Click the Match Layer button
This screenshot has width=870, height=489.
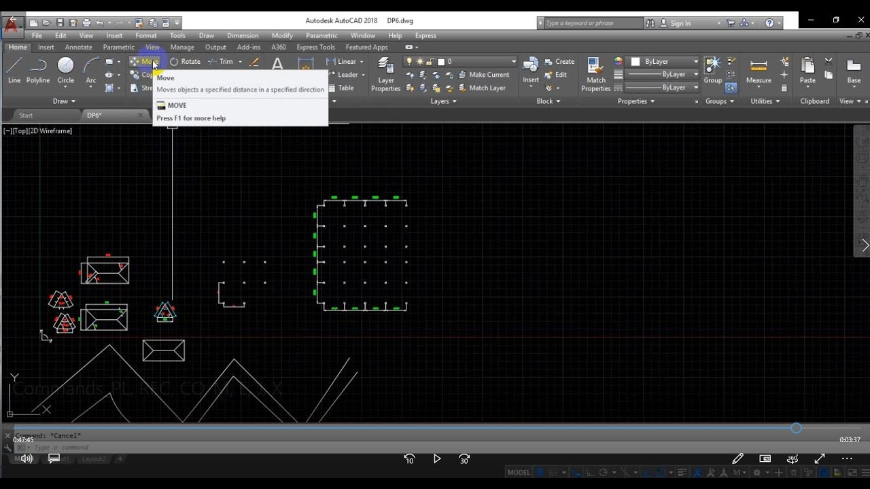pos(482,88)
